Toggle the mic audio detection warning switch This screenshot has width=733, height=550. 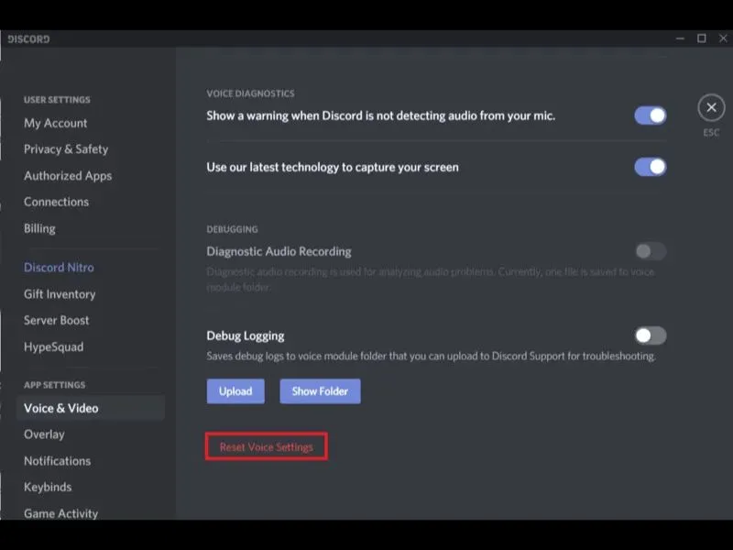(x=651, y=115)
